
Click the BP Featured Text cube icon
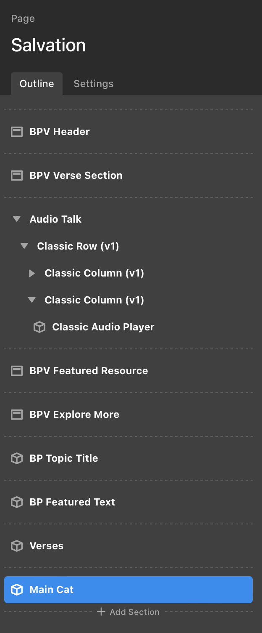point(17,502)
